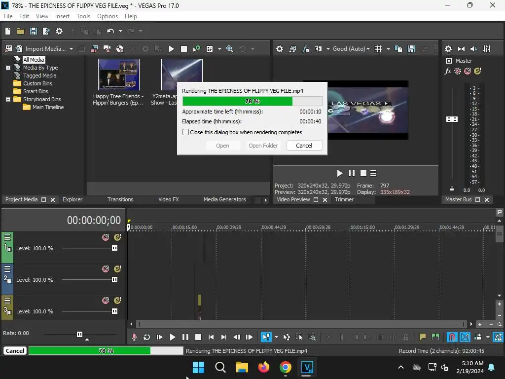Screen dimensions: 505x379
Task: Open the File menu
Action: tap(8, 16)
